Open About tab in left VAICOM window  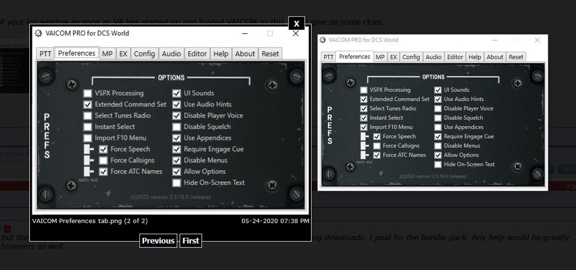click(245, 54)
